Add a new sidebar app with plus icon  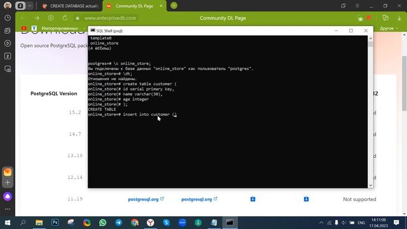8,183
